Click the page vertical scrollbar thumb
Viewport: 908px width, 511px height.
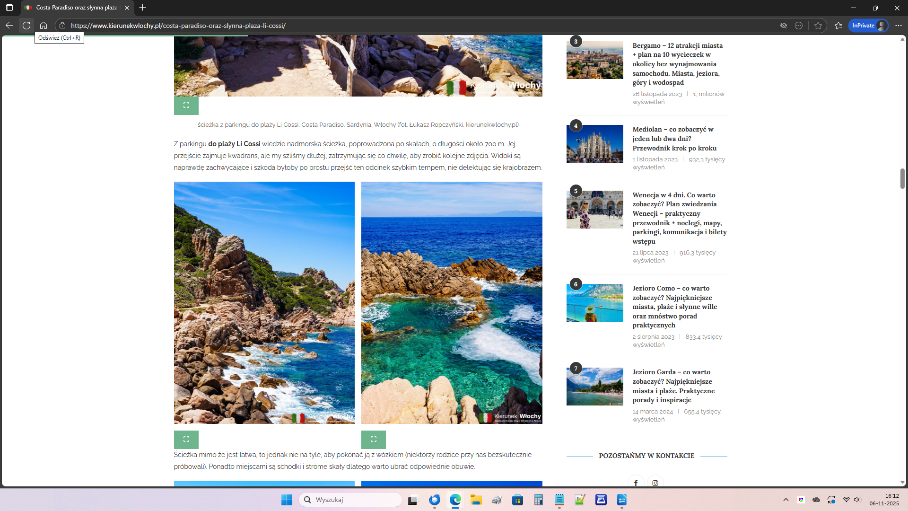902,178
